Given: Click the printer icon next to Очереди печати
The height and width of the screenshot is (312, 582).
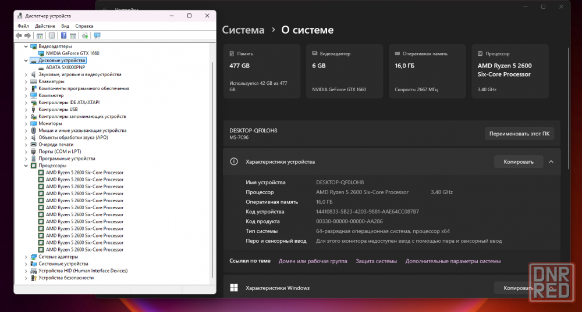Looking at the screenshot, I should point(33,145).
